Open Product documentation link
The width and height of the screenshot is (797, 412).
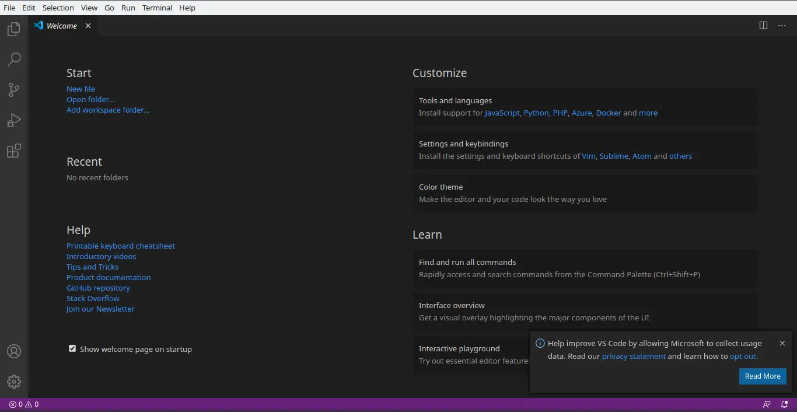point(109,277)
